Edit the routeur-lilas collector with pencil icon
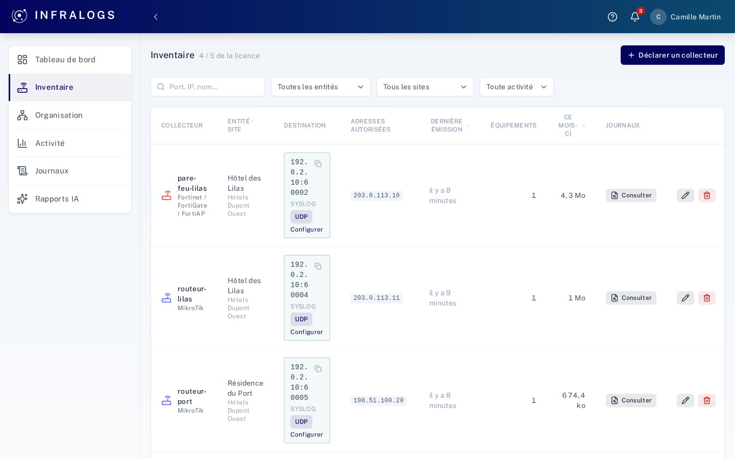This screenshot has width=735, height=459. pyautogui.click(x=685, y=298)
